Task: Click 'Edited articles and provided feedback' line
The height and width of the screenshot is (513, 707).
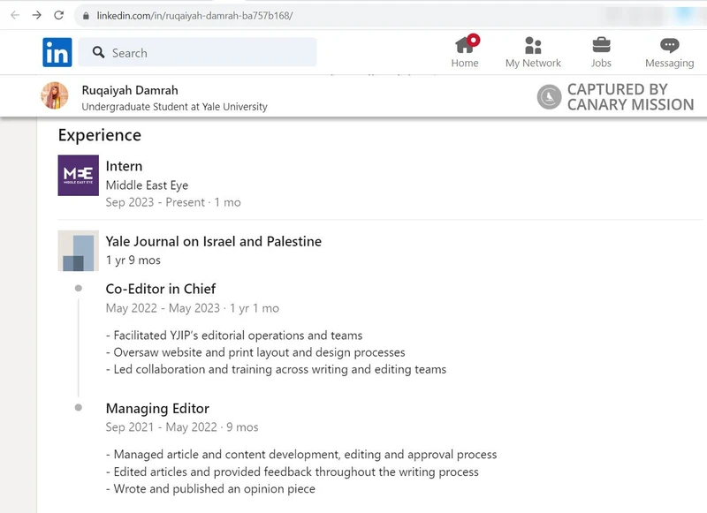Action: [293, 472]
